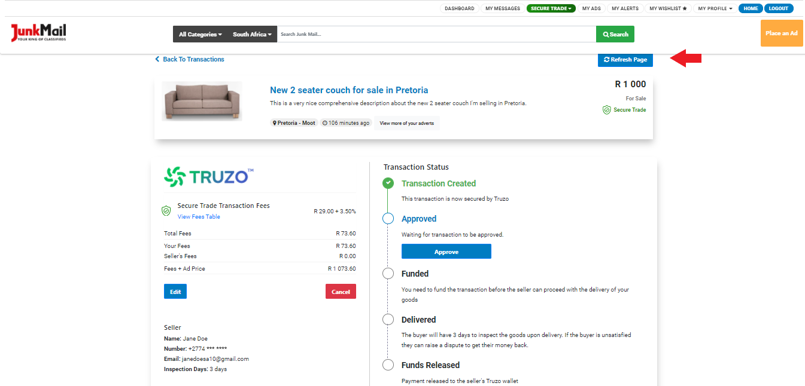Open the View Fees Table link
The width and height of the screenshot is (805, 386).
(198, 216)
